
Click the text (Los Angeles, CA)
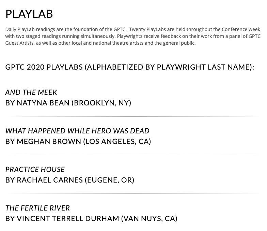pos(117,141)
